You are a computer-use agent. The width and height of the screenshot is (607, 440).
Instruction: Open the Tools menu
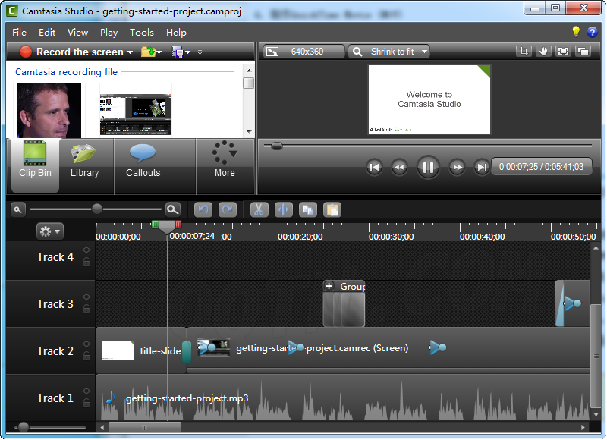click(x=141, y=33)
